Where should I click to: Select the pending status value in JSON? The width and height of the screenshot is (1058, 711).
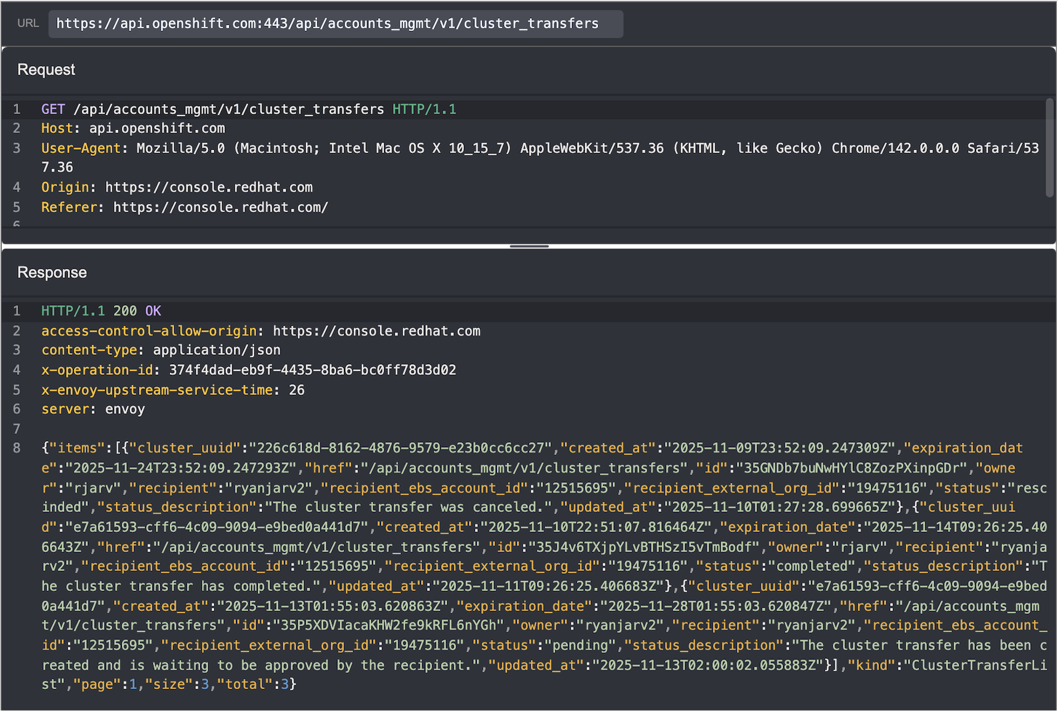tap(581, 645)
